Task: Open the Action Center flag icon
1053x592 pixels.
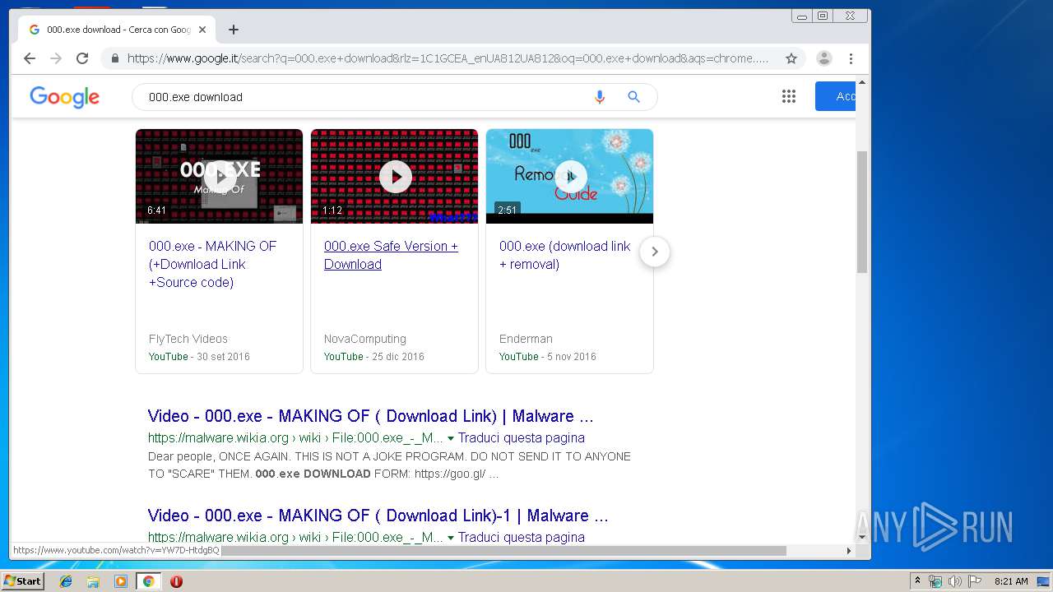Action: [975, 581]
